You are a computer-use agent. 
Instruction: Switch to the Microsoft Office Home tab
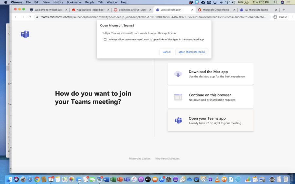click(x=216, y=10)
